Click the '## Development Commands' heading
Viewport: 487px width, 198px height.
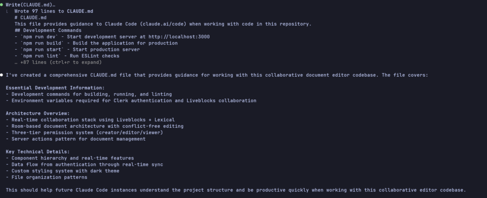(x=48, y=30)
